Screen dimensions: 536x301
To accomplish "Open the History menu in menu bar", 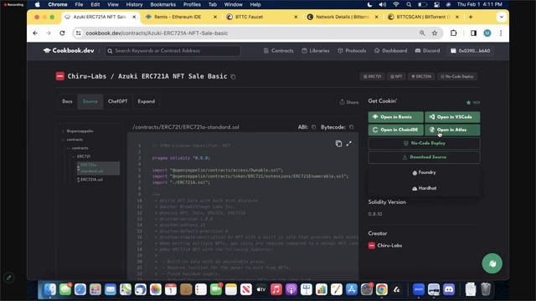I will click(x=134, y=4).
